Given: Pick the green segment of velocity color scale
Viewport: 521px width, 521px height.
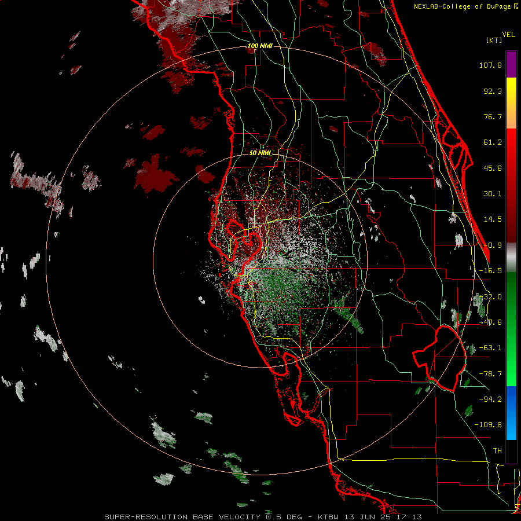Looking at the screenshot, I should [511, 329].
